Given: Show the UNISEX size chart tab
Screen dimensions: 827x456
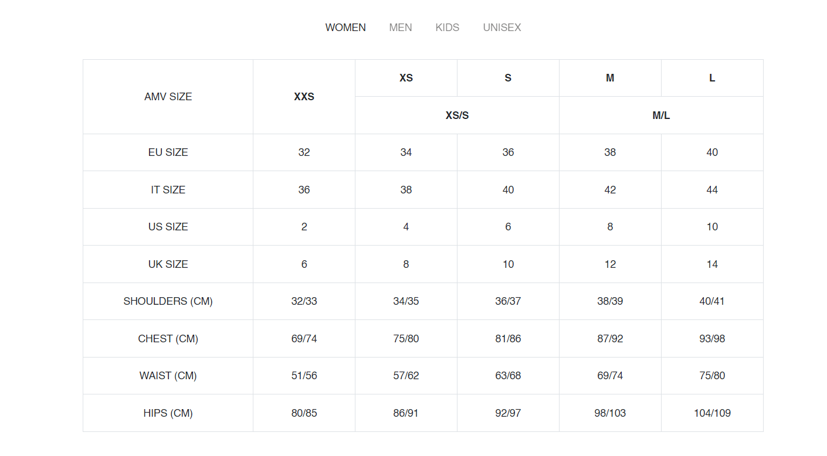Looking at the screenshot, I should tap(502, 28).
